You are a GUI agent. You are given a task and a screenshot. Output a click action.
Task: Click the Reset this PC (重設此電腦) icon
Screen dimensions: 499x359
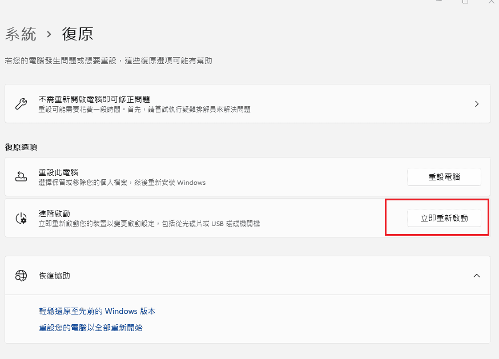click(21, 176)
